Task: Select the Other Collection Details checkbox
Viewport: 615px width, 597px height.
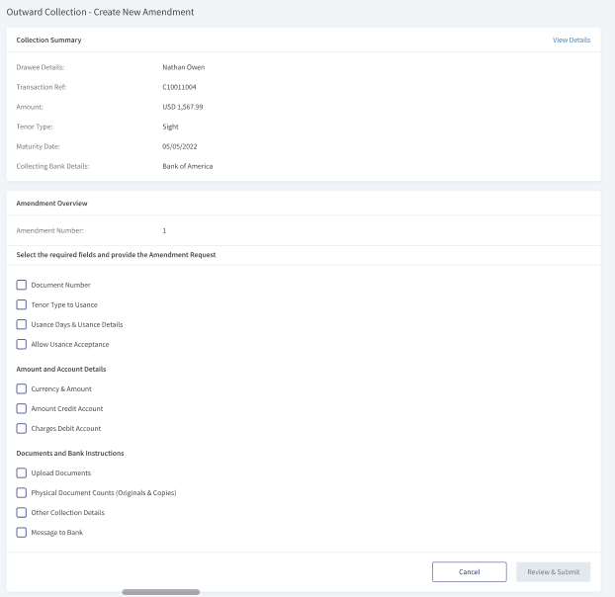Action: (22, 513)
